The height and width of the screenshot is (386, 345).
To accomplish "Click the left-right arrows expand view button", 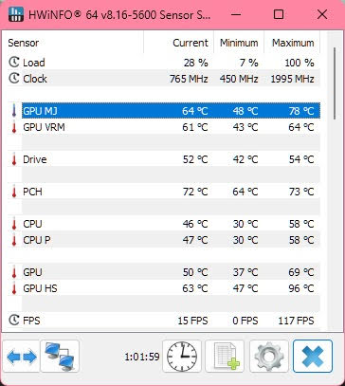I will click(21, 357).
